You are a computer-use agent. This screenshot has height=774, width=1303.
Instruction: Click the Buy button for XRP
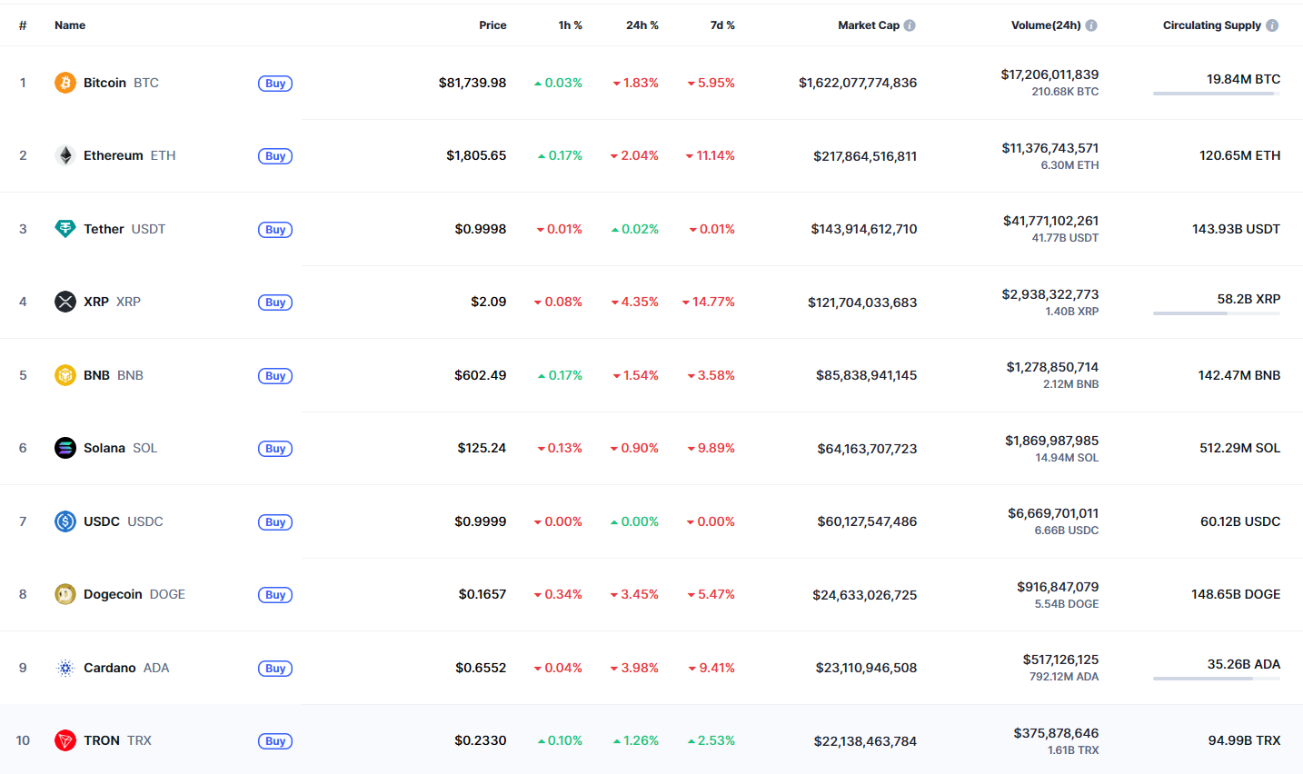coord(275,303)
